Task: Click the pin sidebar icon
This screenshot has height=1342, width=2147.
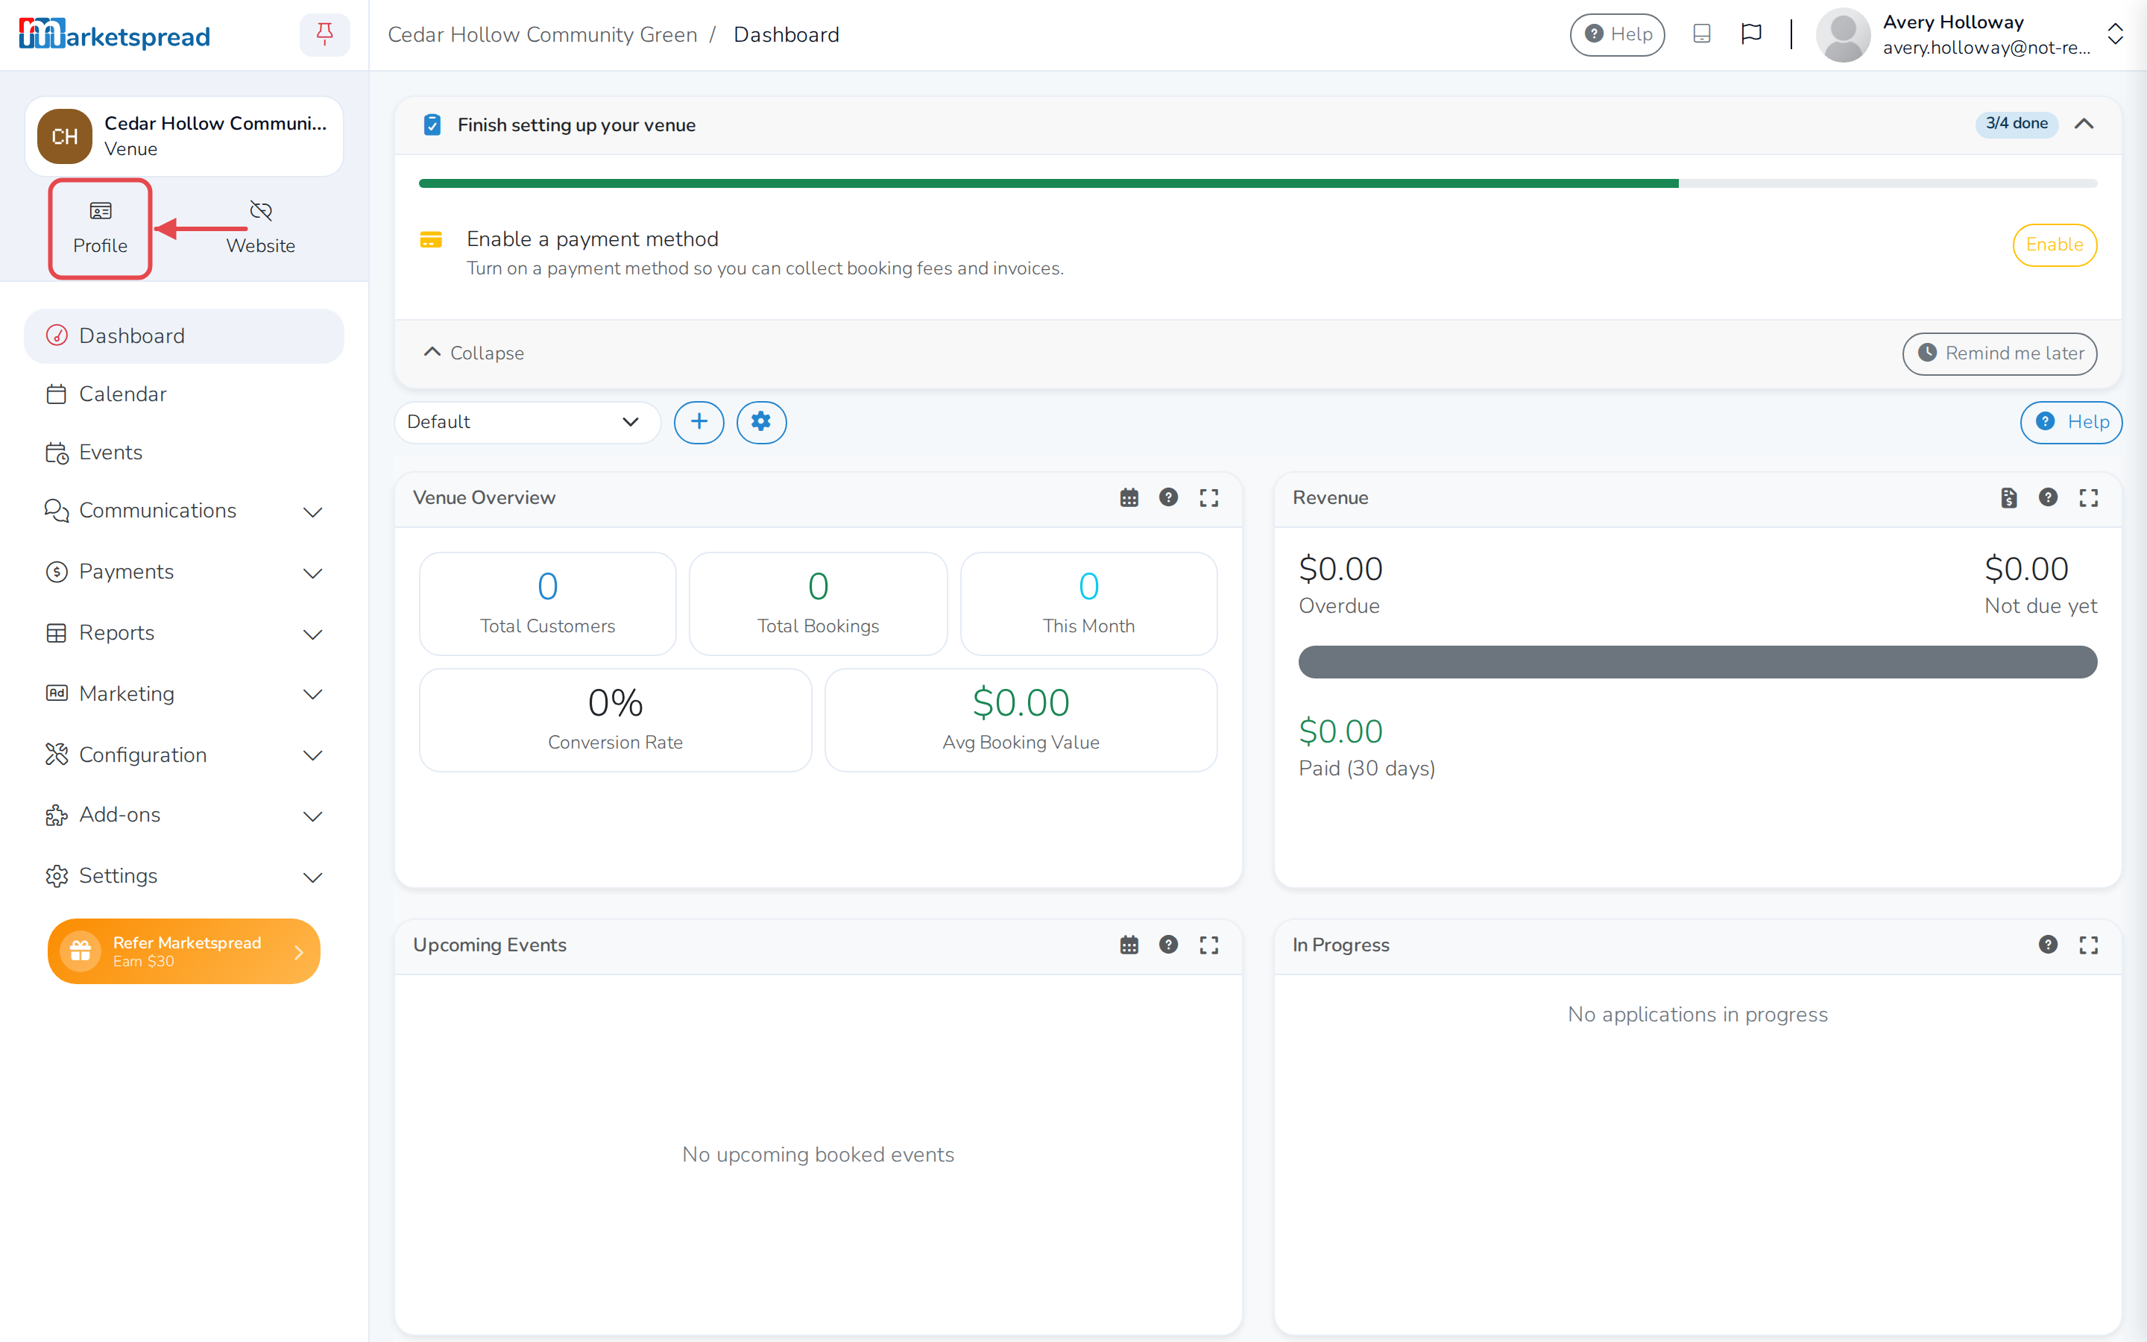Action: coord(325,34)
